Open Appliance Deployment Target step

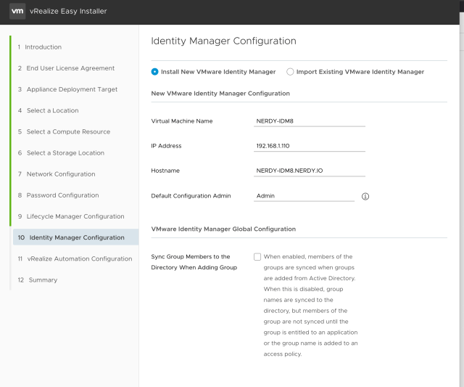pyautogui.click(x=71, y=89)
